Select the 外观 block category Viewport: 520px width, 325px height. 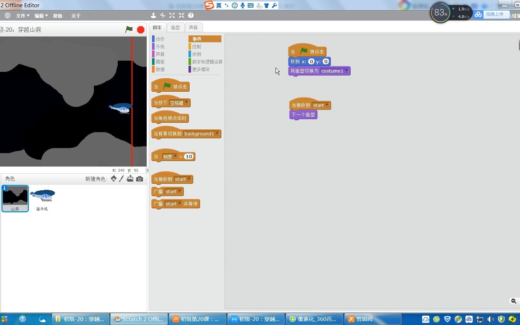160,46
